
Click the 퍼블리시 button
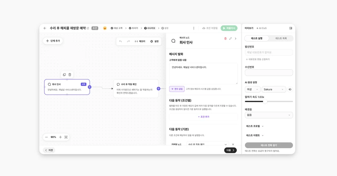tap(229, 28)
